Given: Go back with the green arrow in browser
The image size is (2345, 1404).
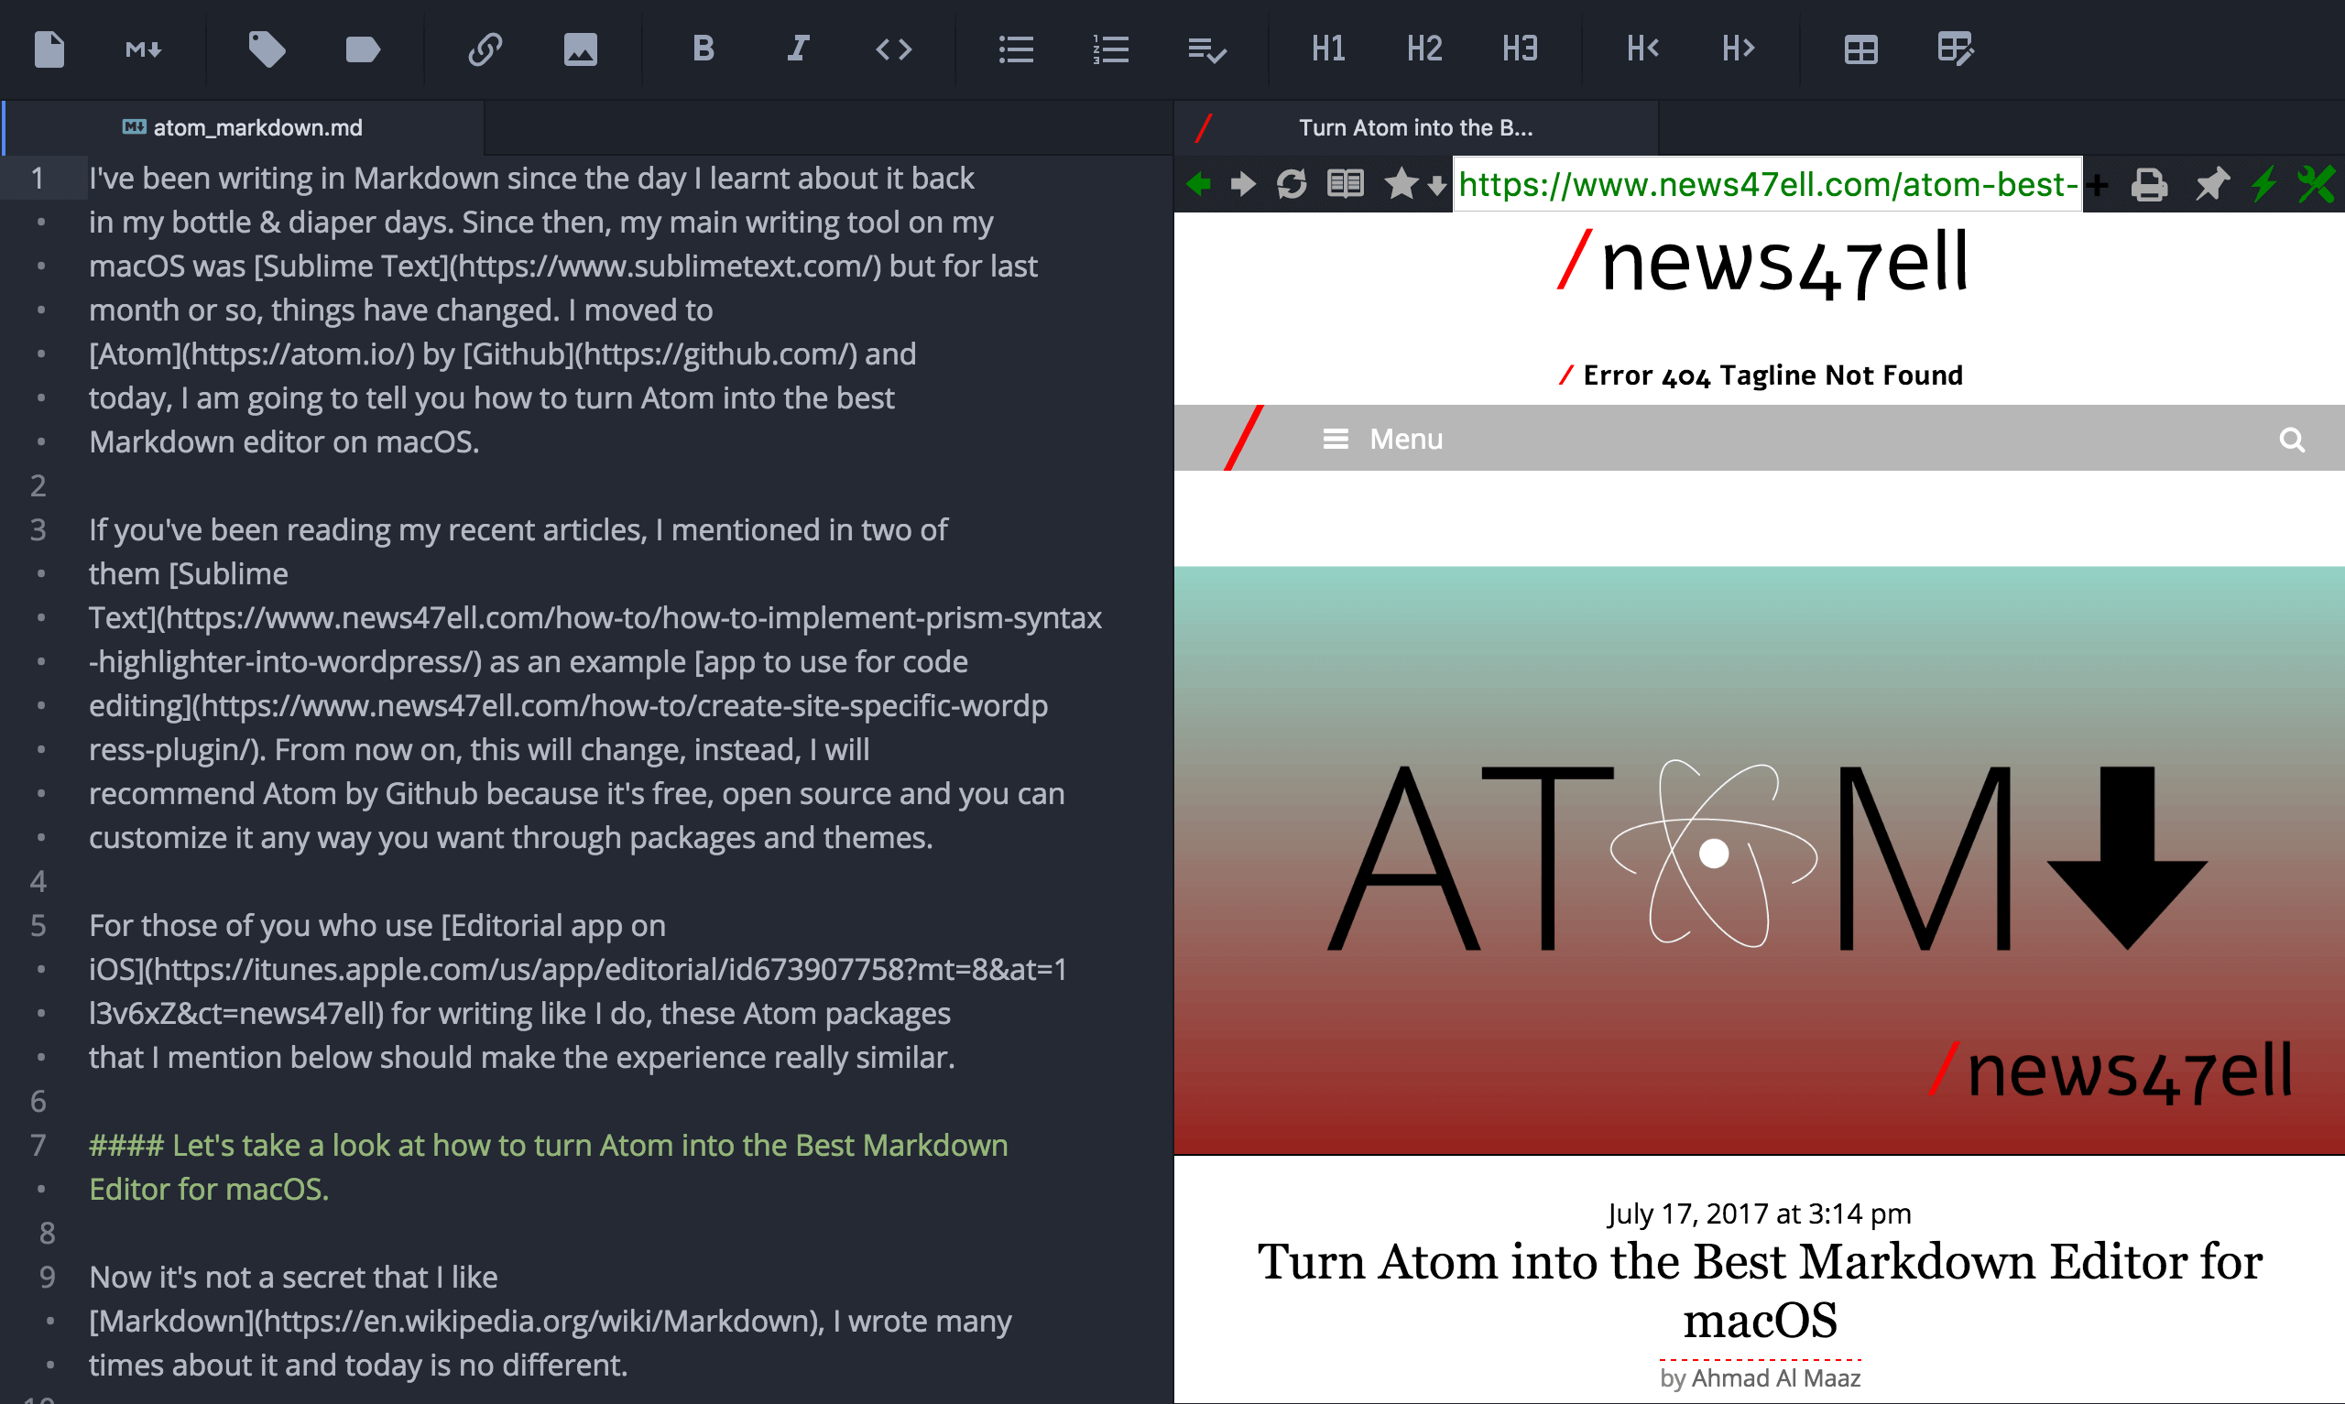Looking at the screenshot, I should [x=1198, y=183].
